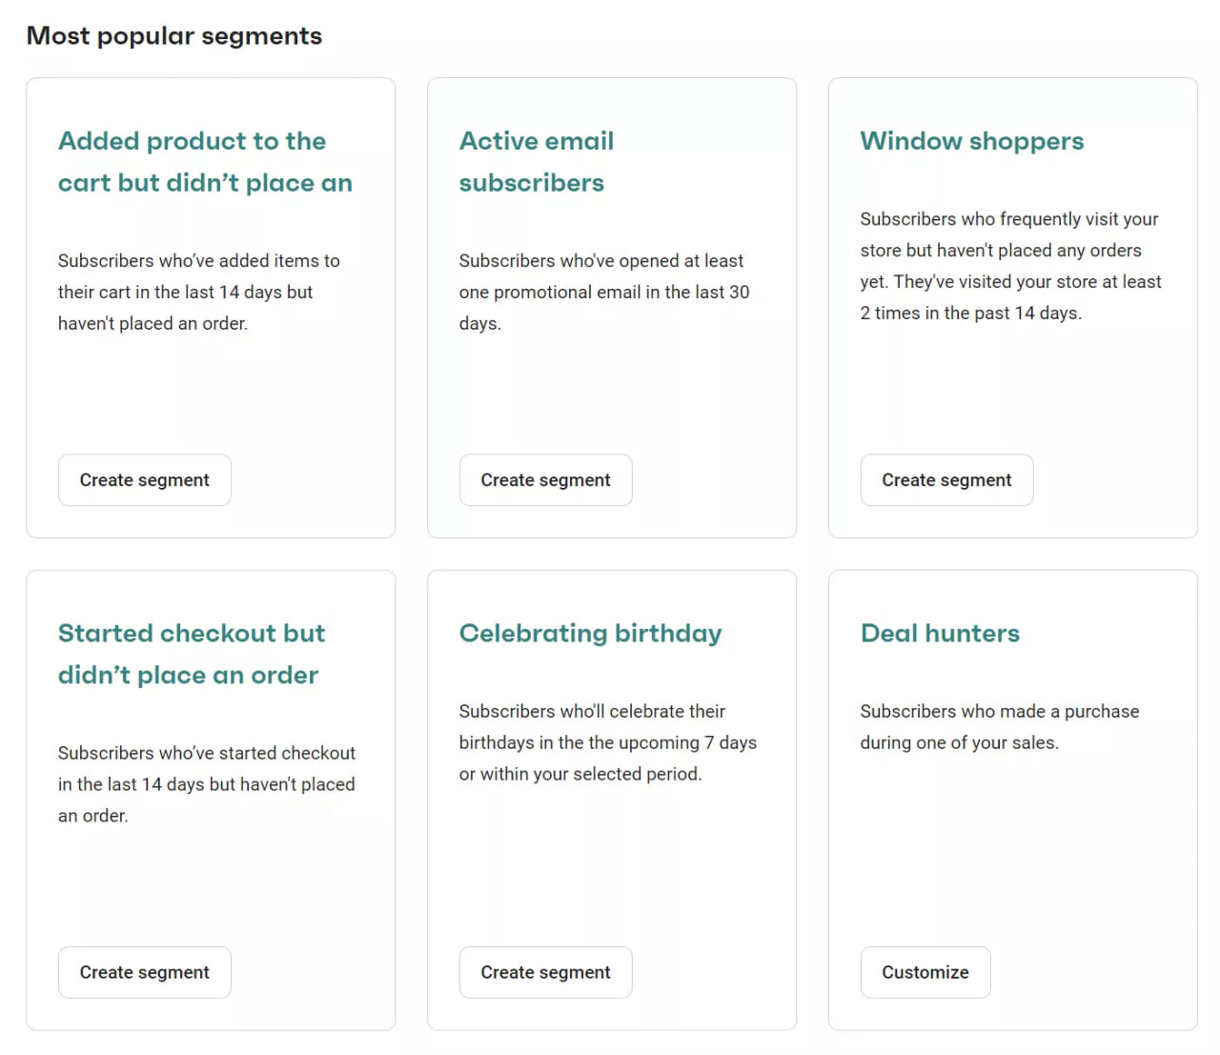Click Create segment for Window shoppers
The width and height of the screenshot is (1220, 1055).
(946, 479)
